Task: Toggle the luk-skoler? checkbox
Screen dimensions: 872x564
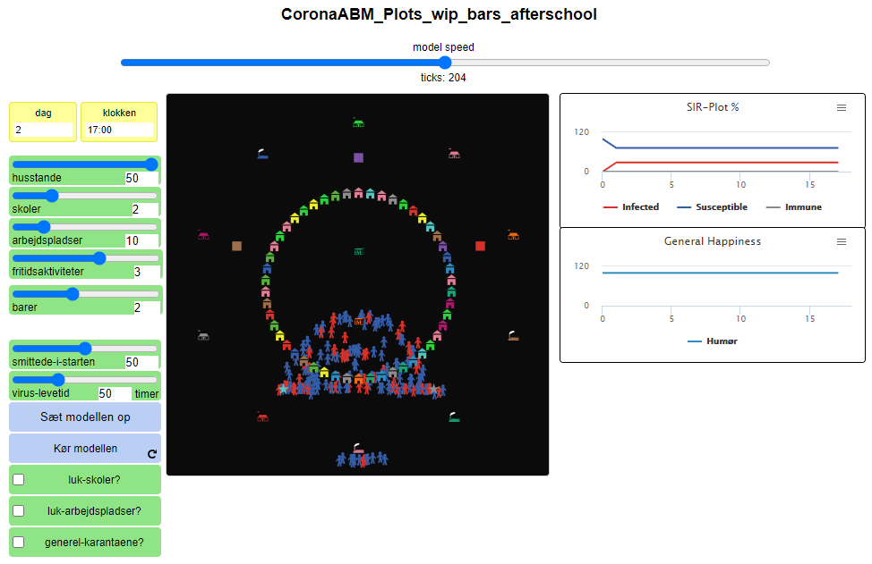Action: tap(18, 480)
